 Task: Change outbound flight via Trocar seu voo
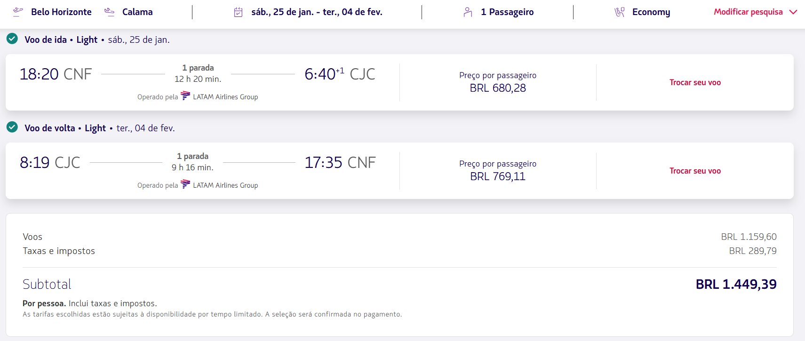(x=695, y=82)
